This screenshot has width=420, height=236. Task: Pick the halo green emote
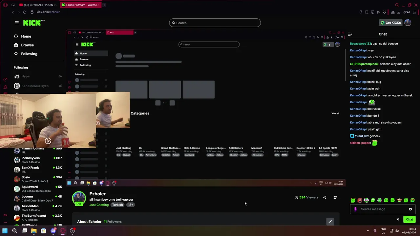[353, 200]
